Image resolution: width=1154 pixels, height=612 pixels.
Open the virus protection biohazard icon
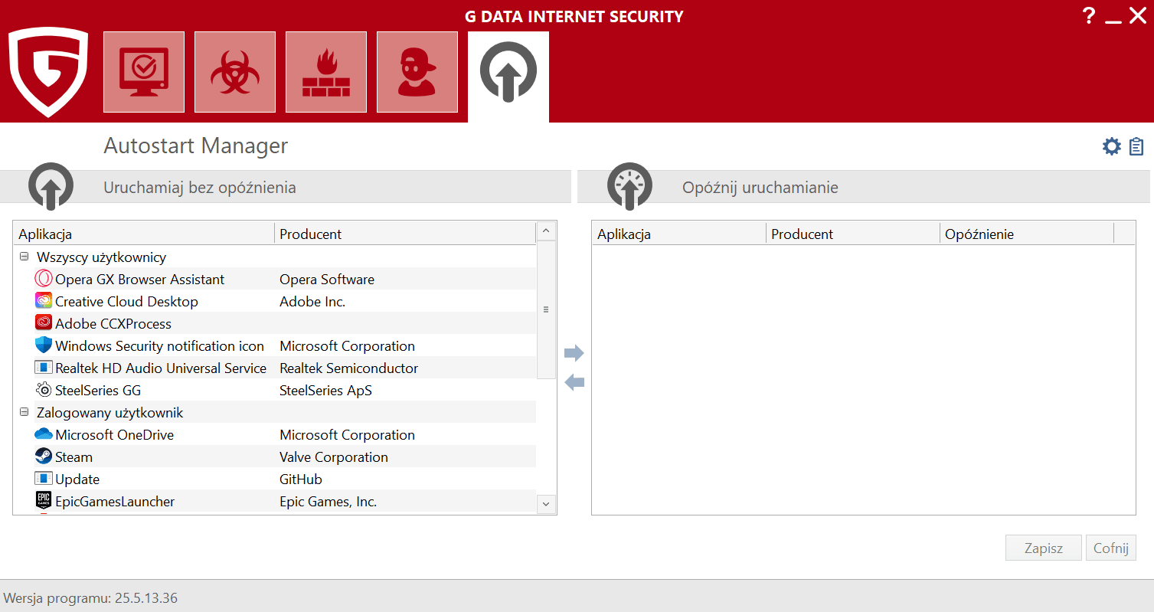[x=235, y=72]
